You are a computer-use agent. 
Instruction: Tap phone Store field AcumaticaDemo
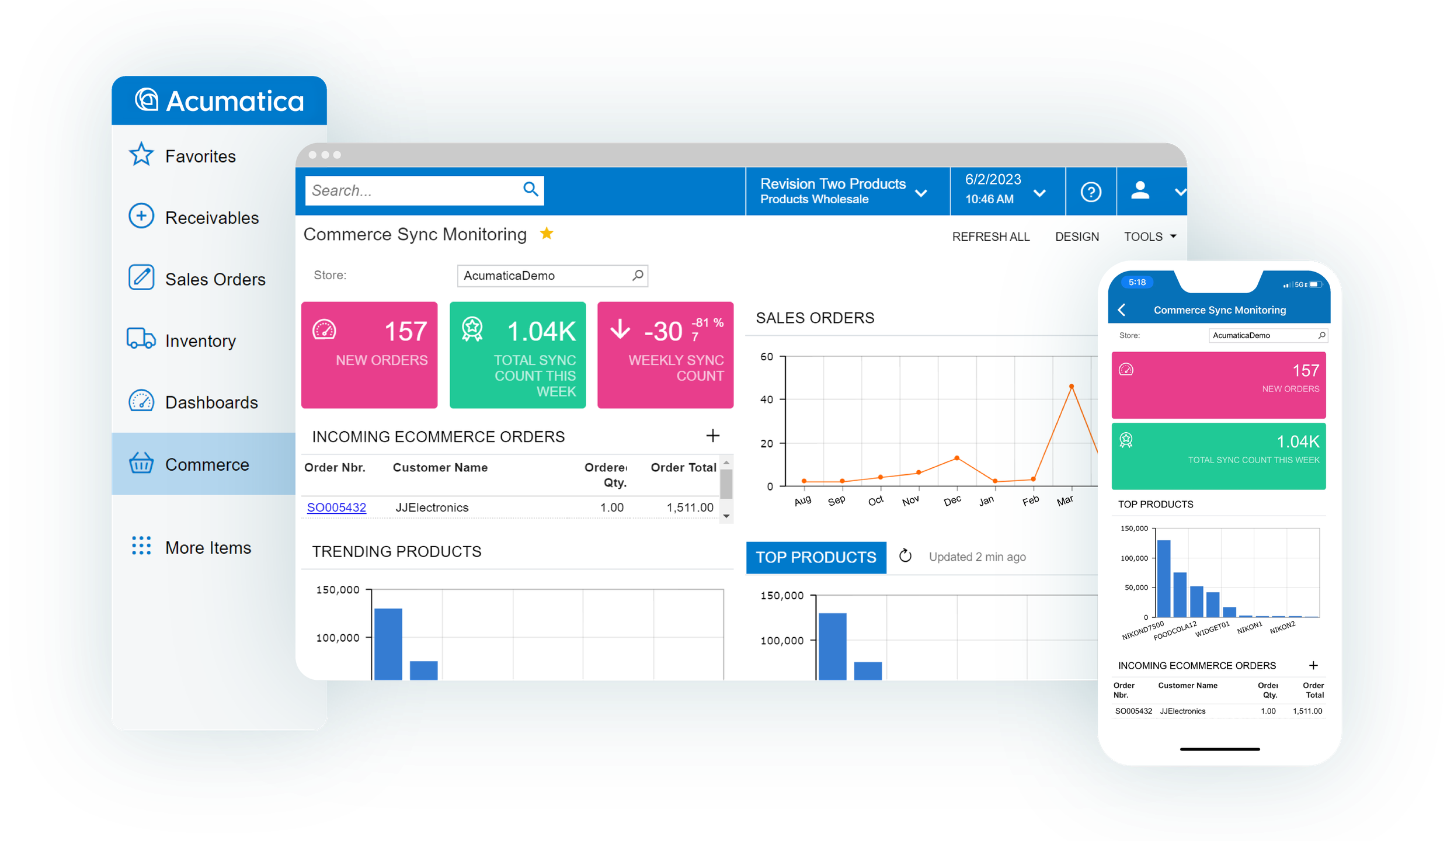[1268, 336]
